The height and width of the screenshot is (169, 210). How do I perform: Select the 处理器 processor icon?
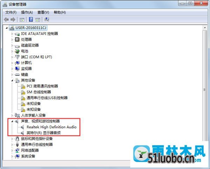[x=17, y=40]
